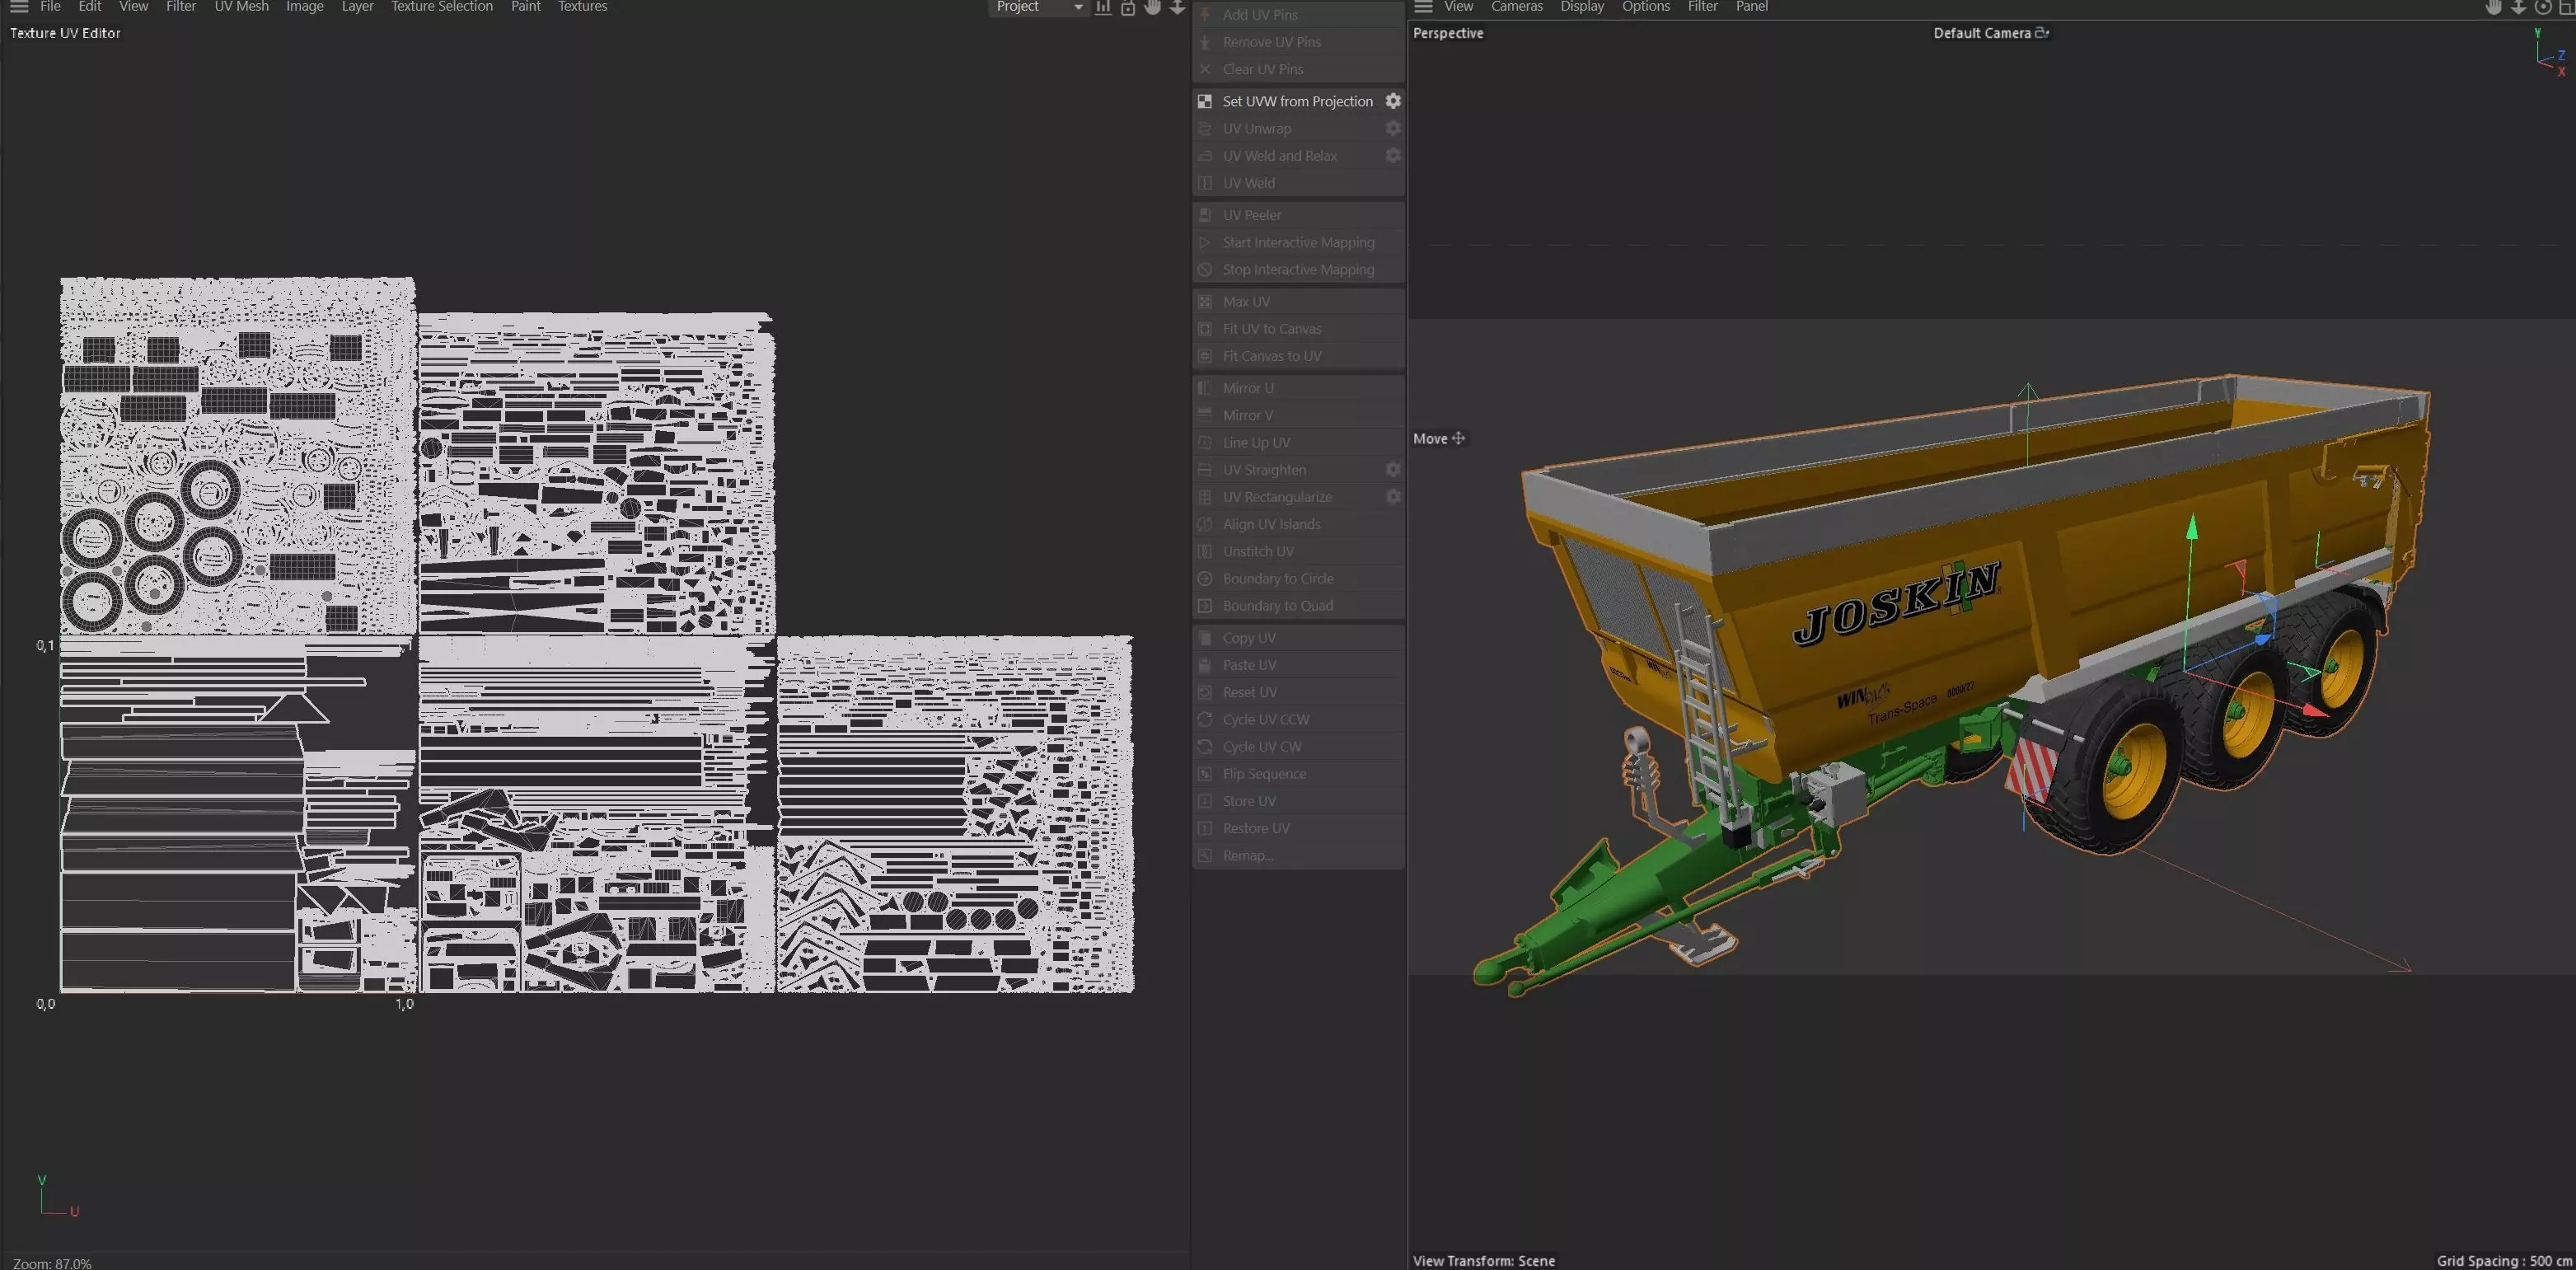The width and height of the screenshot is (2576, 1270).
Task: Click the Fit Canvas to UV icon
Action: 1205,355
